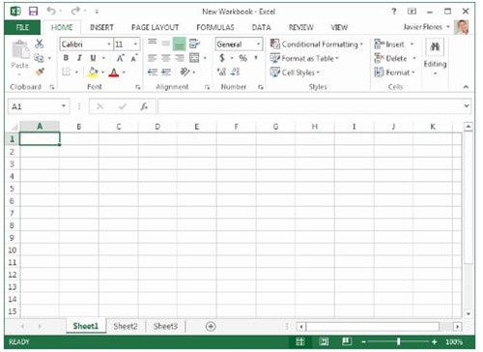Toggle Underline formatting

(93, 58)
